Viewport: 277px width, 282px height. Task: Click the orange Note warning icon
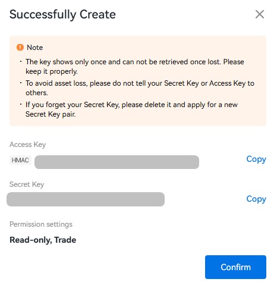click(x=20, y=48)
